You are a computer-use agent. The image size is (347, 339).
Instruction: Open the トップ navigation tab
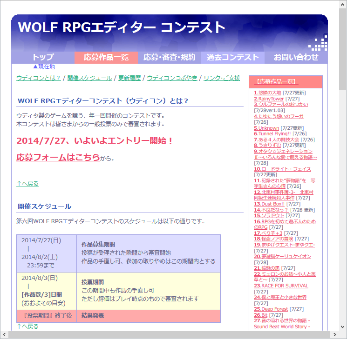coord(43,58)
